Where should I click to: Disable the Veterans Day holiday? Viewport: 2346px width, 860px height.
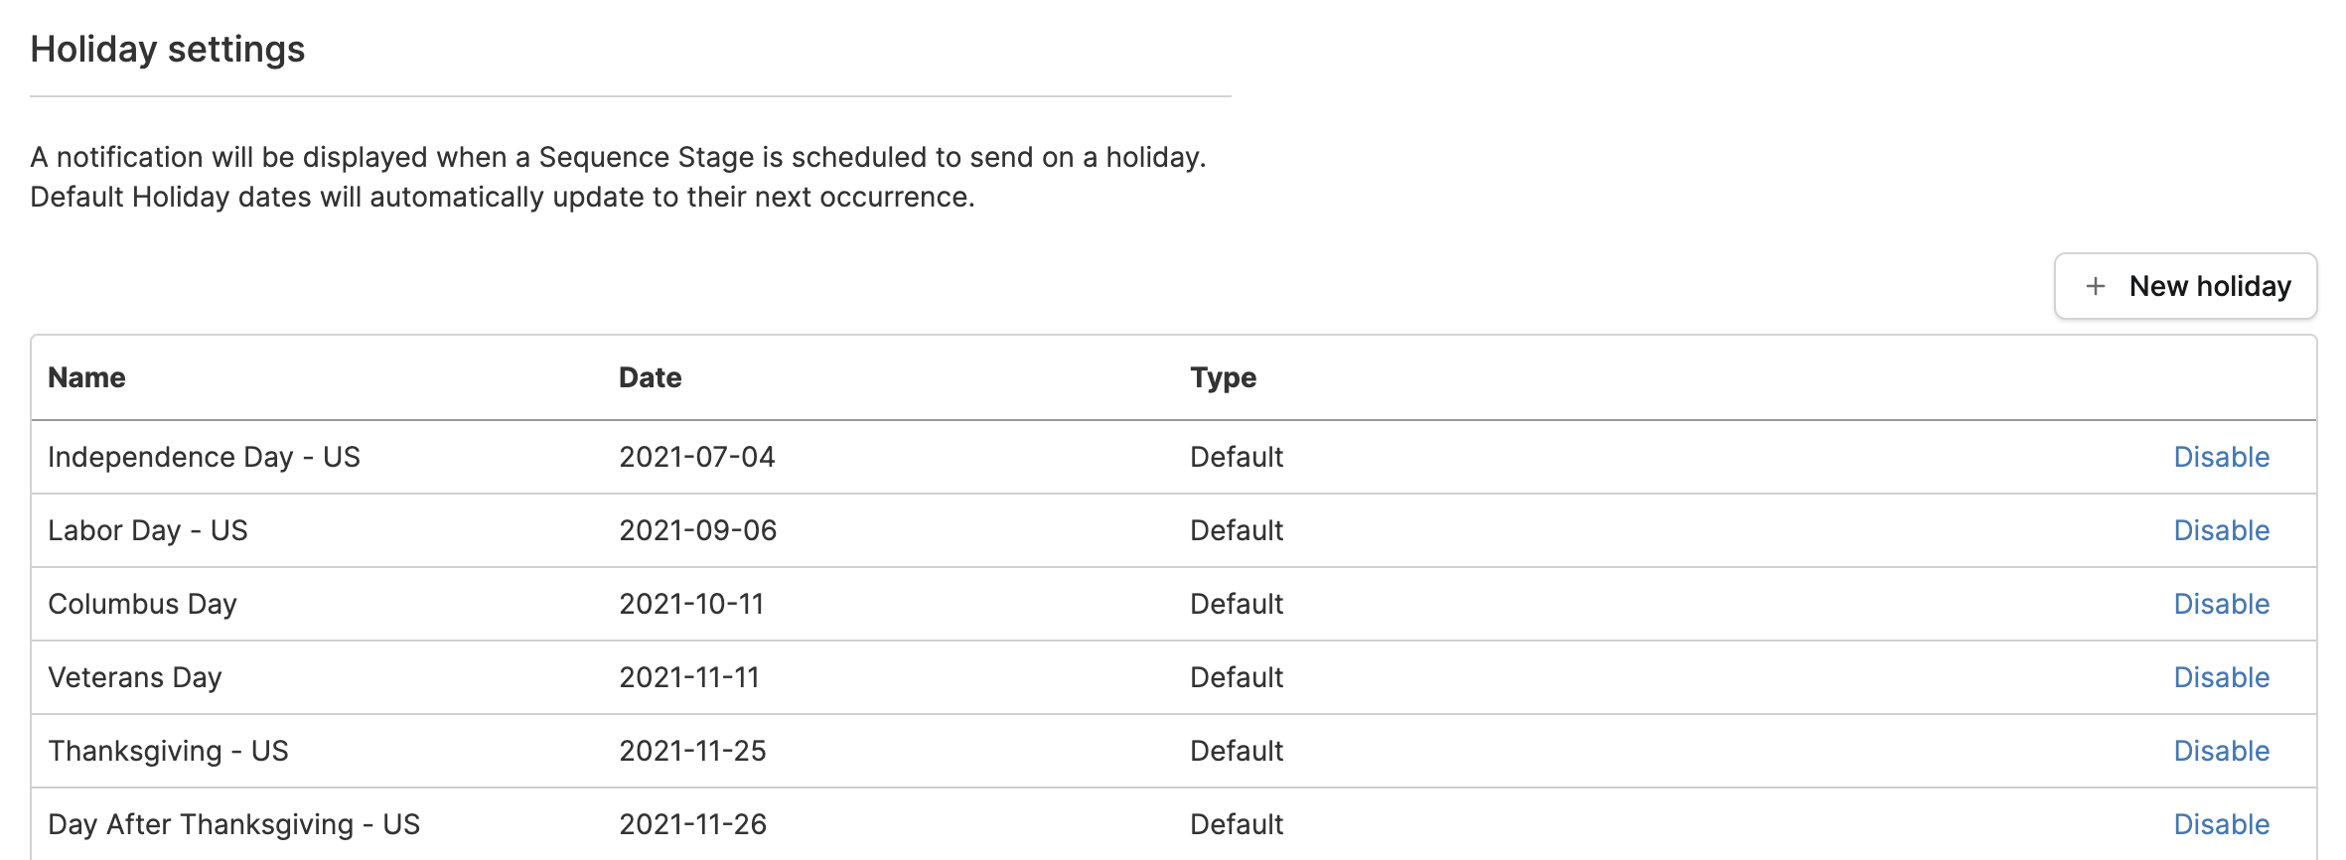click(2221, 677)
